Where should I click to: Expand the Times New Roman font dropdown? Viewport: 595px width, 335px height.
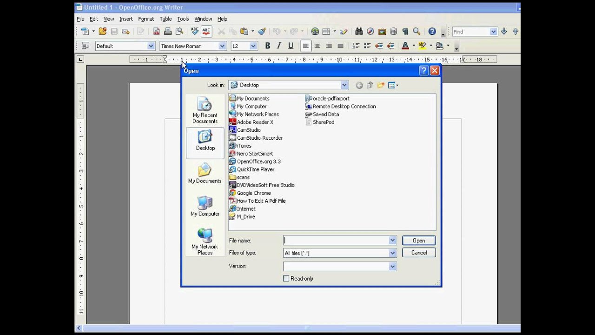(x=222, y=46)
